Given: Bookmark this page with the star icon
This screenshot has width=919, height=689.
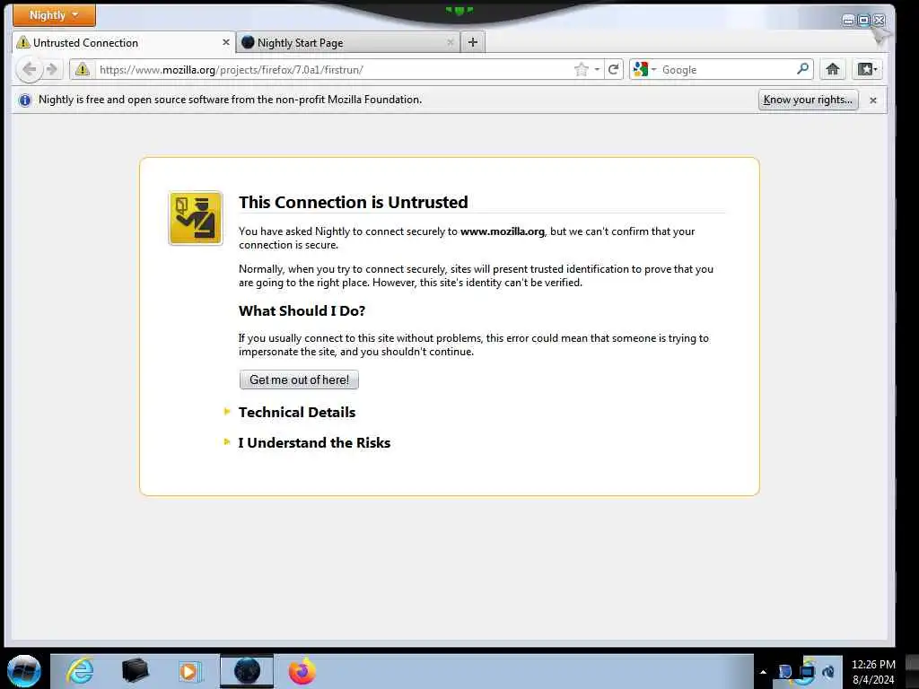Looking at the screenshot, I should (581, 70).
